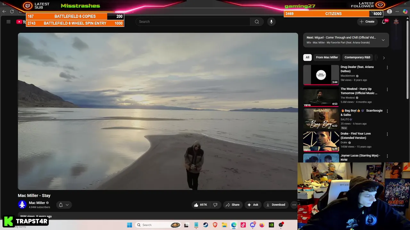410x230 pixels.
Task: Click the Ask button under the video
Action: tap(253, 205)
